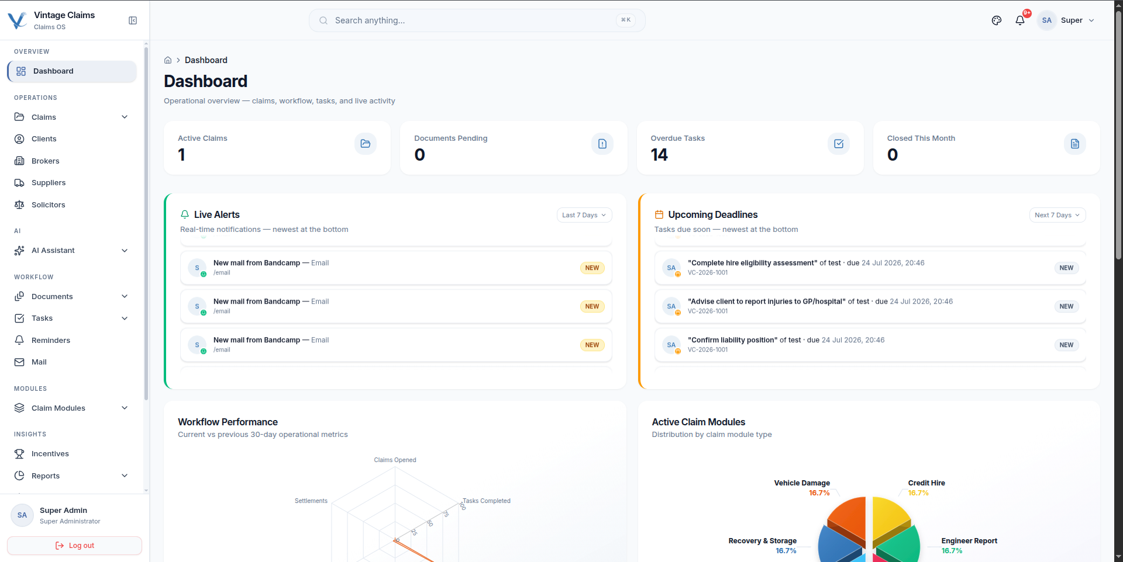Open "Advise client to report injuries" deadline
The width and height of the screenshot is (1123, 562).
tap(870, 306)
